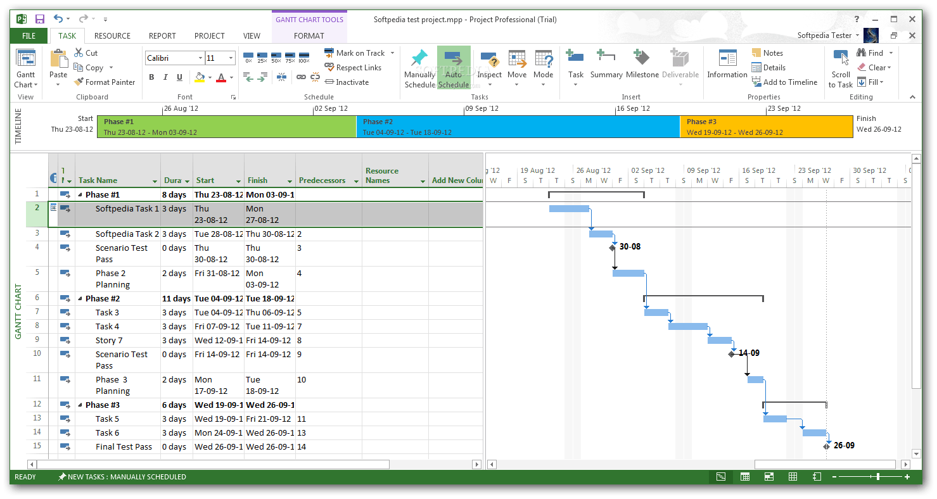Open the font size dropdown
The image size is (937, 499).
click(231, 58)
